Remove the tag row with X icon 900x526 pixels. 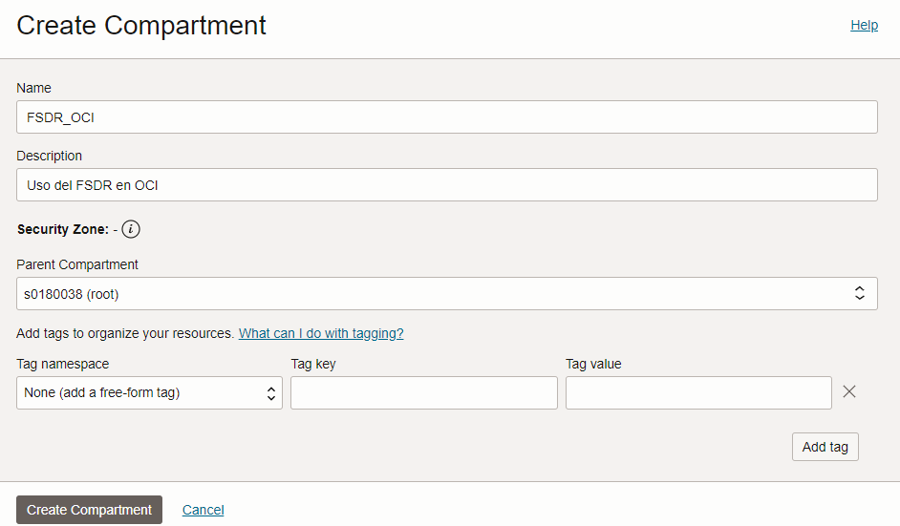coord(849,391)
